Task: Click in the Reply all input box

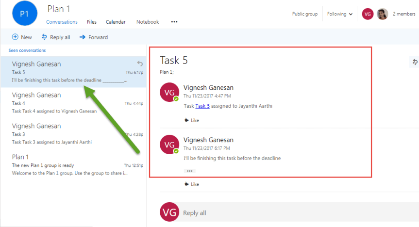Action: pyautogui.click(x=291, y=213)
